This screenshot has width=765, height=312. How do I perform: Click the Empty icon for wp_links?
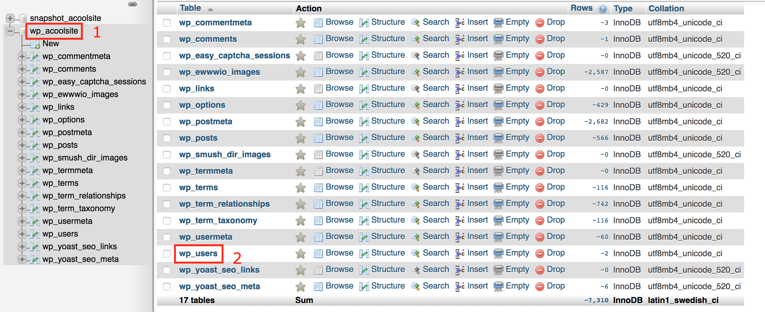click(498, 88)
